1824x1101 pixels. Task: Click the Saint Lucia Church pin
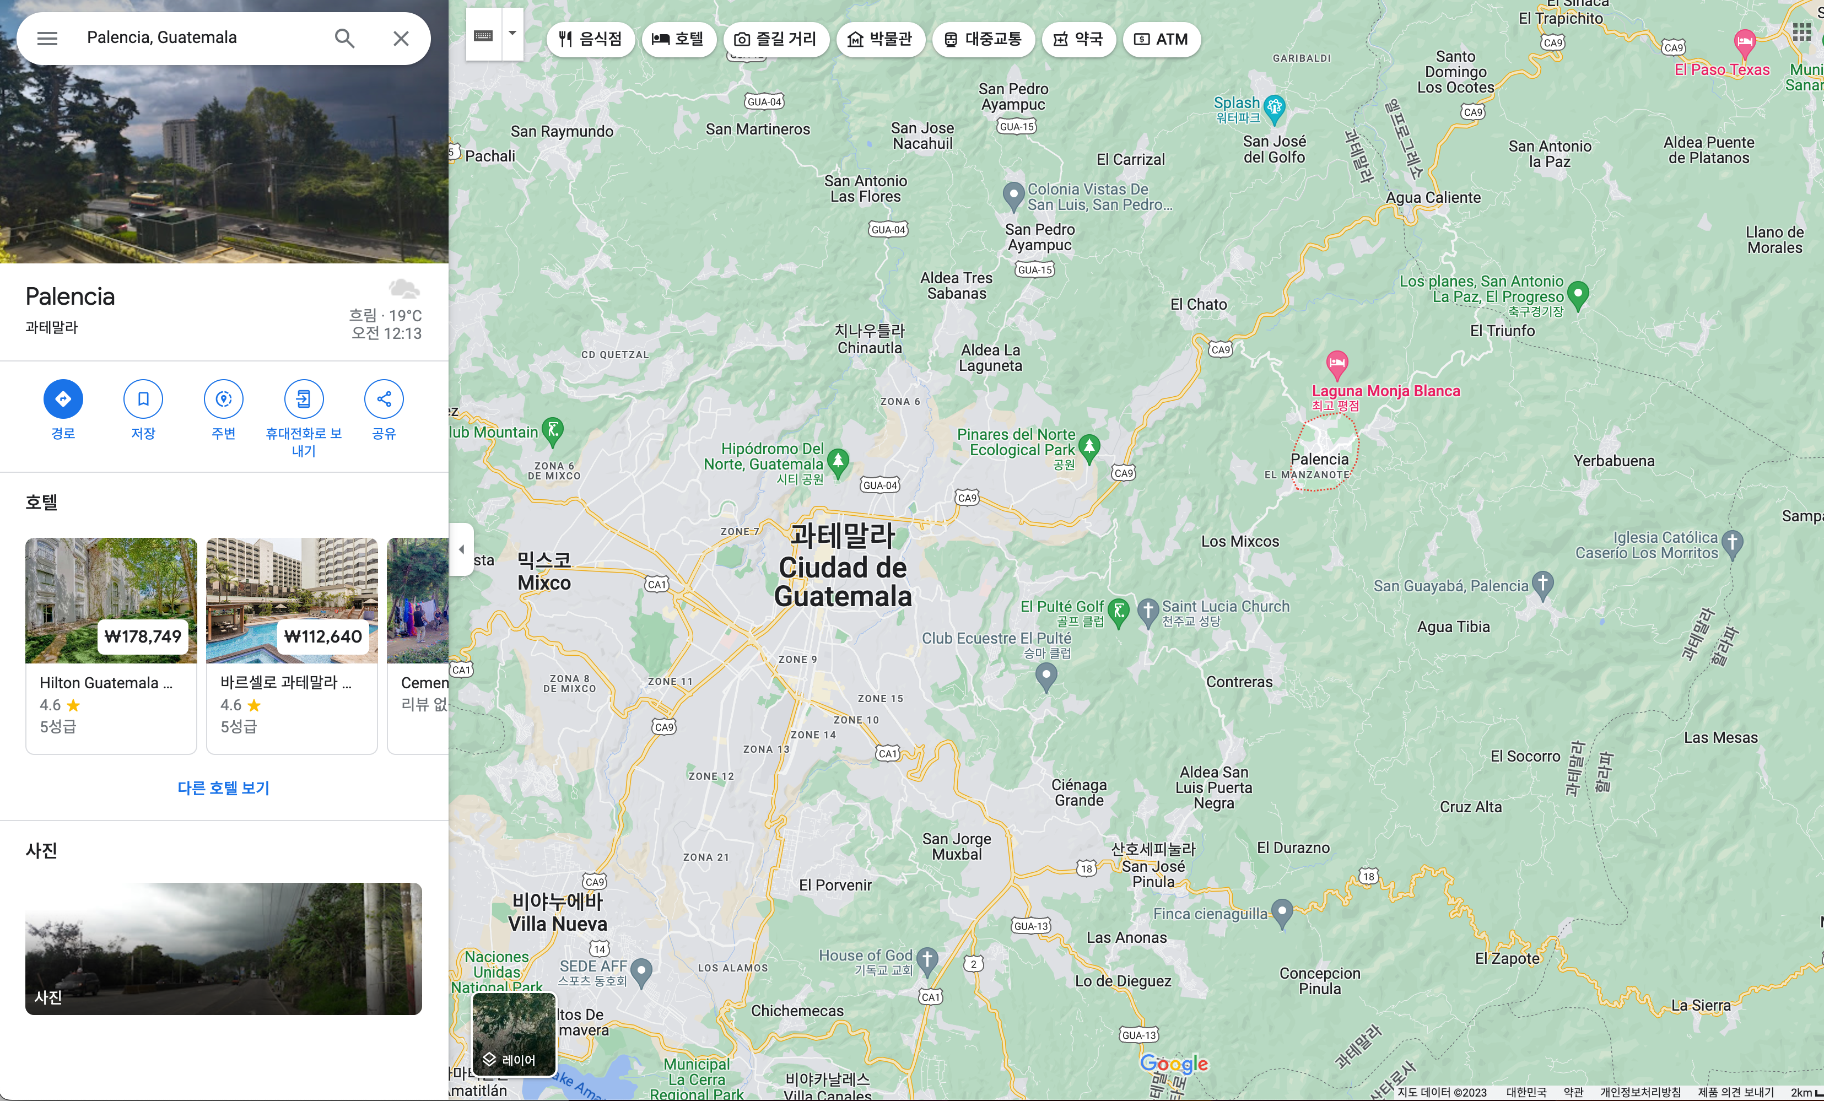pos(1148,613)
